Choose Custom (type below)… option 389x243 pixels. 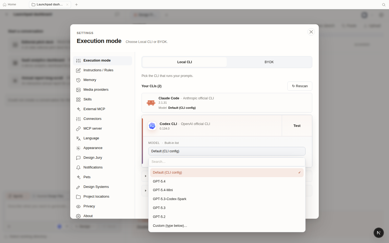227,226
